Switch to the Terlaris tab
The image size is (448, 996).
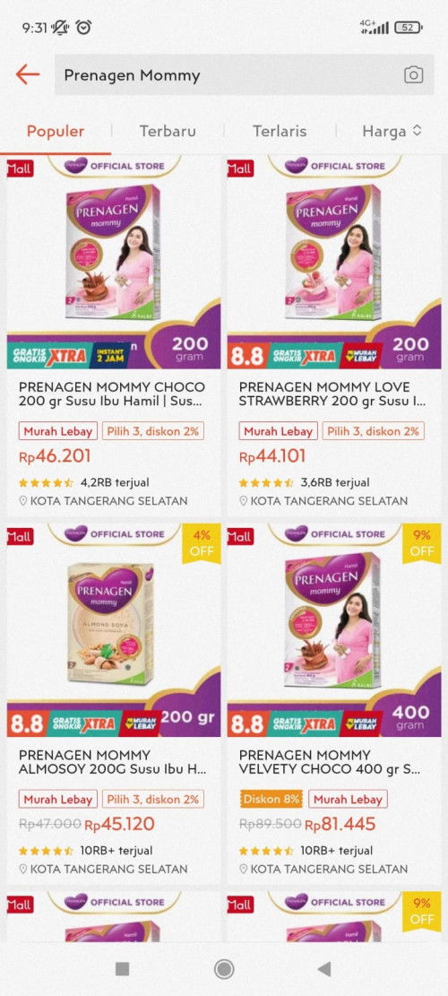pos(280,131)
